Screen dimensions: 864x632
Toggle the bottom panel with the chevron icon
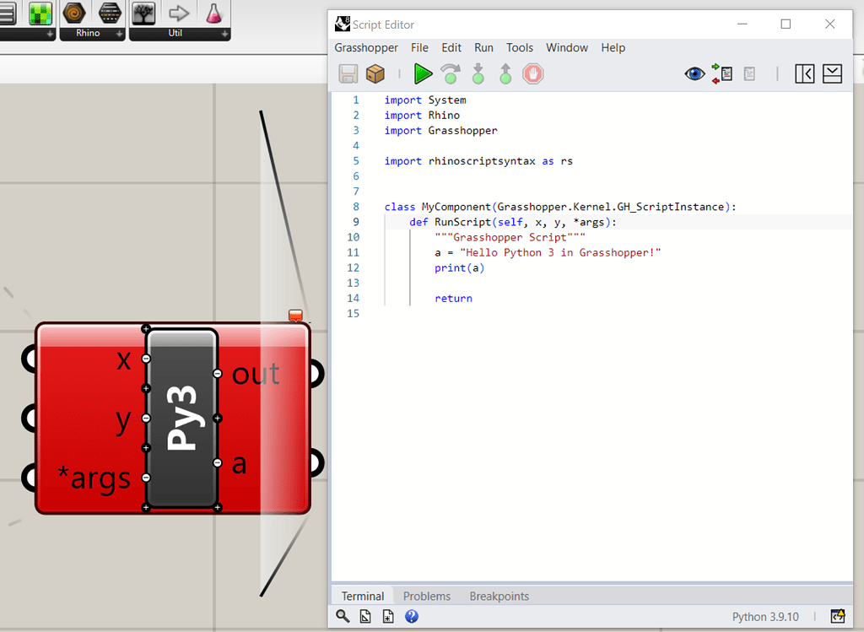click(x=832, y=73)
